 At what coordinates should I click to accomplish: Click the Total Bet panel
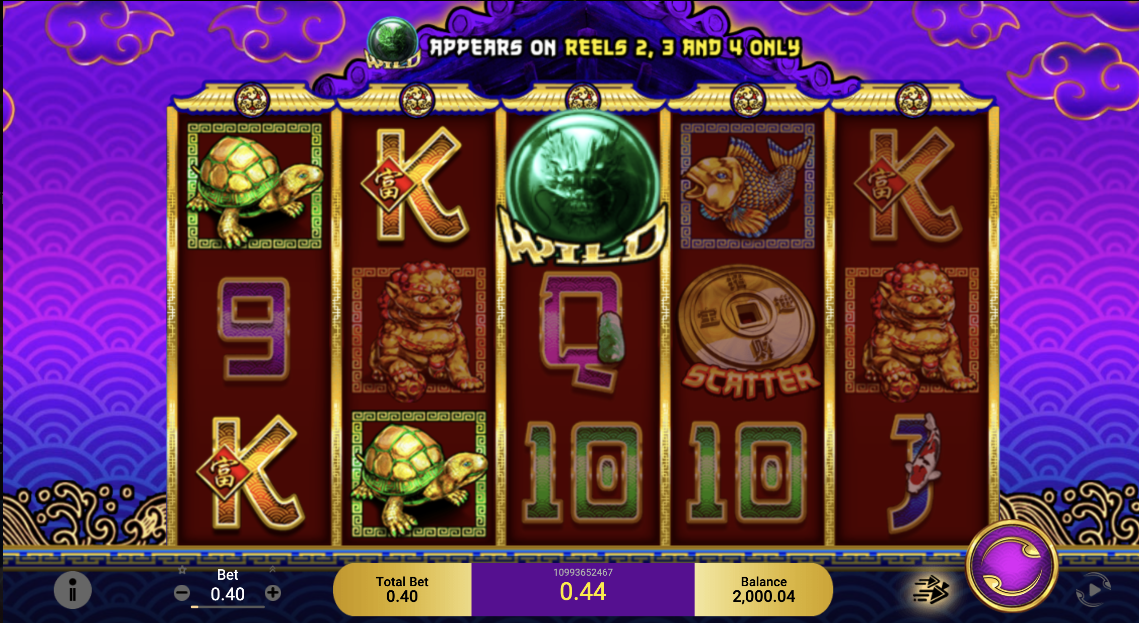402,589
